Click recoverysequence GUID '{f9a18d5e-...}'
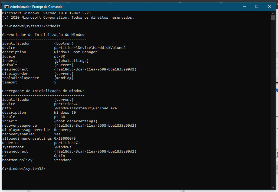Image resolution: width=278 pixels, height=192 pixels. point(95,126)
